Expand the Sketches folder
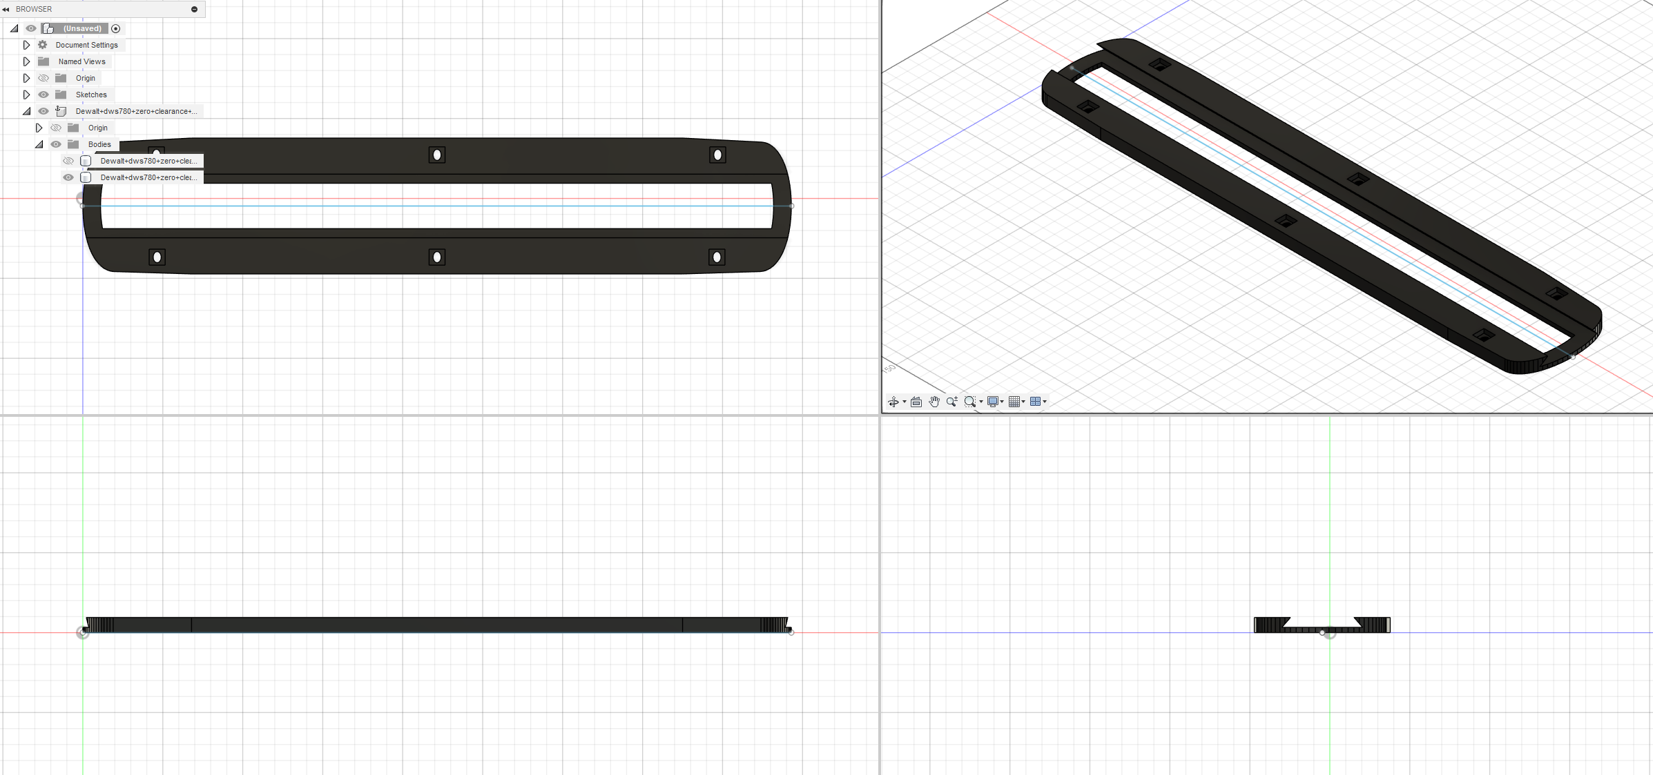 pyautogui.click(x=26, y=95)
